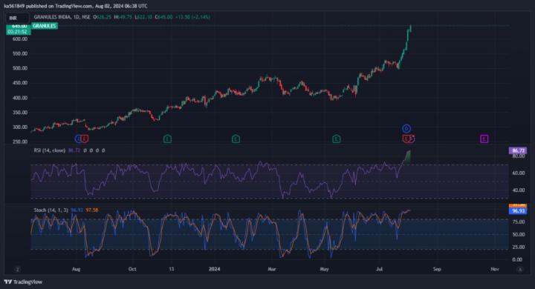Click the Jul label on the time axis
535x289 pixels.
379,269
